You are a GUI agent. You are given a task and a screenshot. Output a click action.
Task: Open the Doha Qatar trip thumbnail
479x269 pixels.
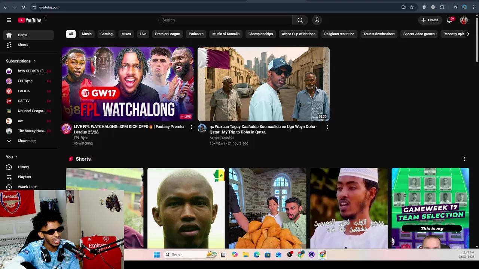tap(263, 84)
